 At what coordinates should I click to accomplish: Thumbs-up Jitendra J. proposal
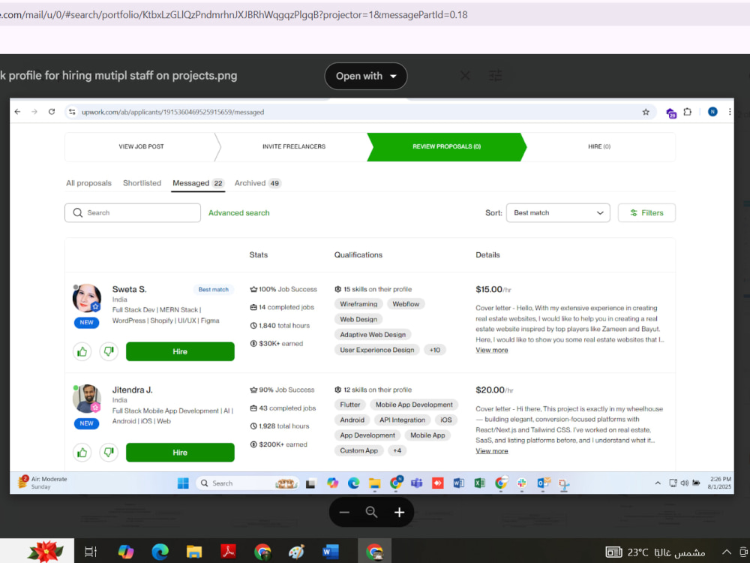82,453
